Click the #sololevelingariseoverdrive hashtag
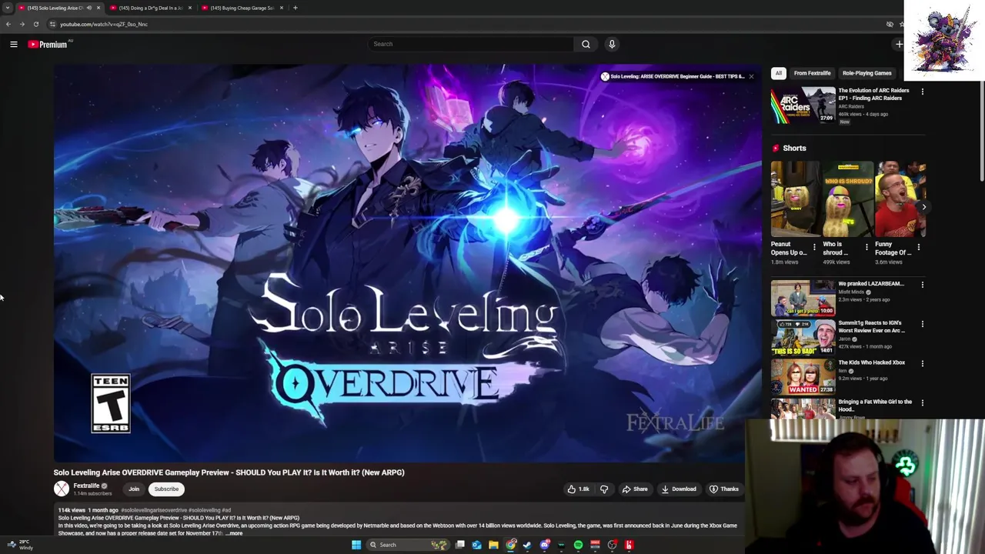985x554 pixels. pyautogui.click(x=154, y=510)
